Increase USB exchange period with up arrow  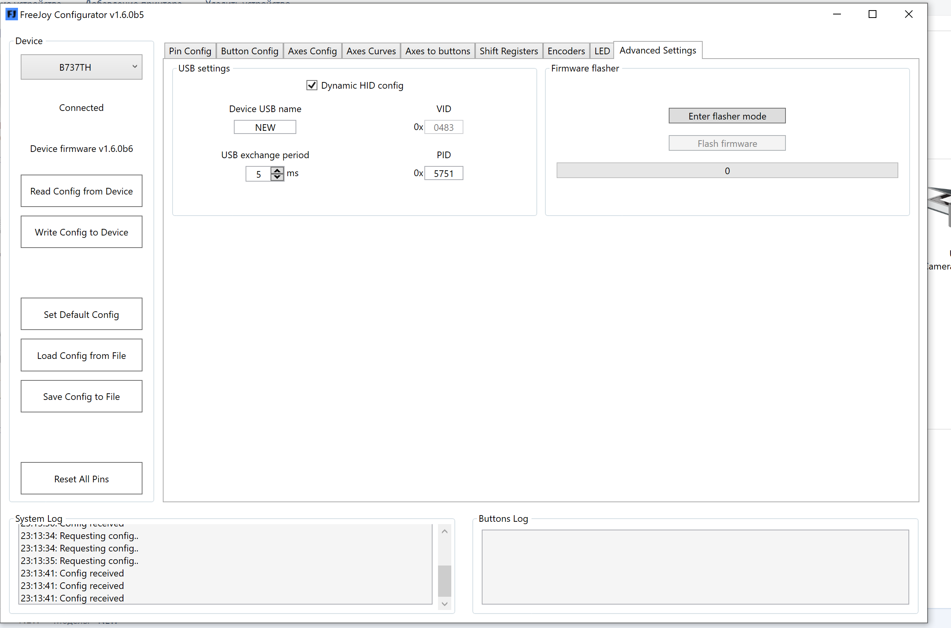point(277,170)
